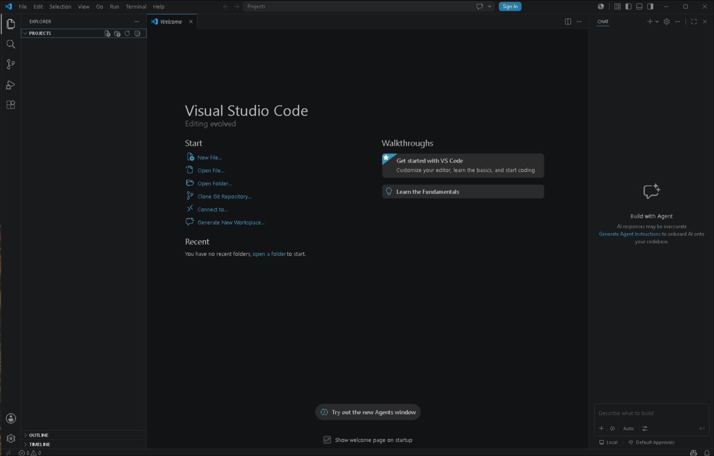The image size is (714, 456).
Task: Open the Manage gear in activity bar
Action: coord(11,439)
